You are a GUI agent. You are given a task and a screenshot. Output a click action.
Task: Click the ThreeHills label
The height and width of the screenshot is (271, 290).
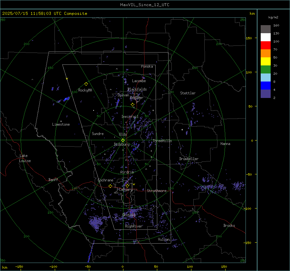[x=162, y=141]
